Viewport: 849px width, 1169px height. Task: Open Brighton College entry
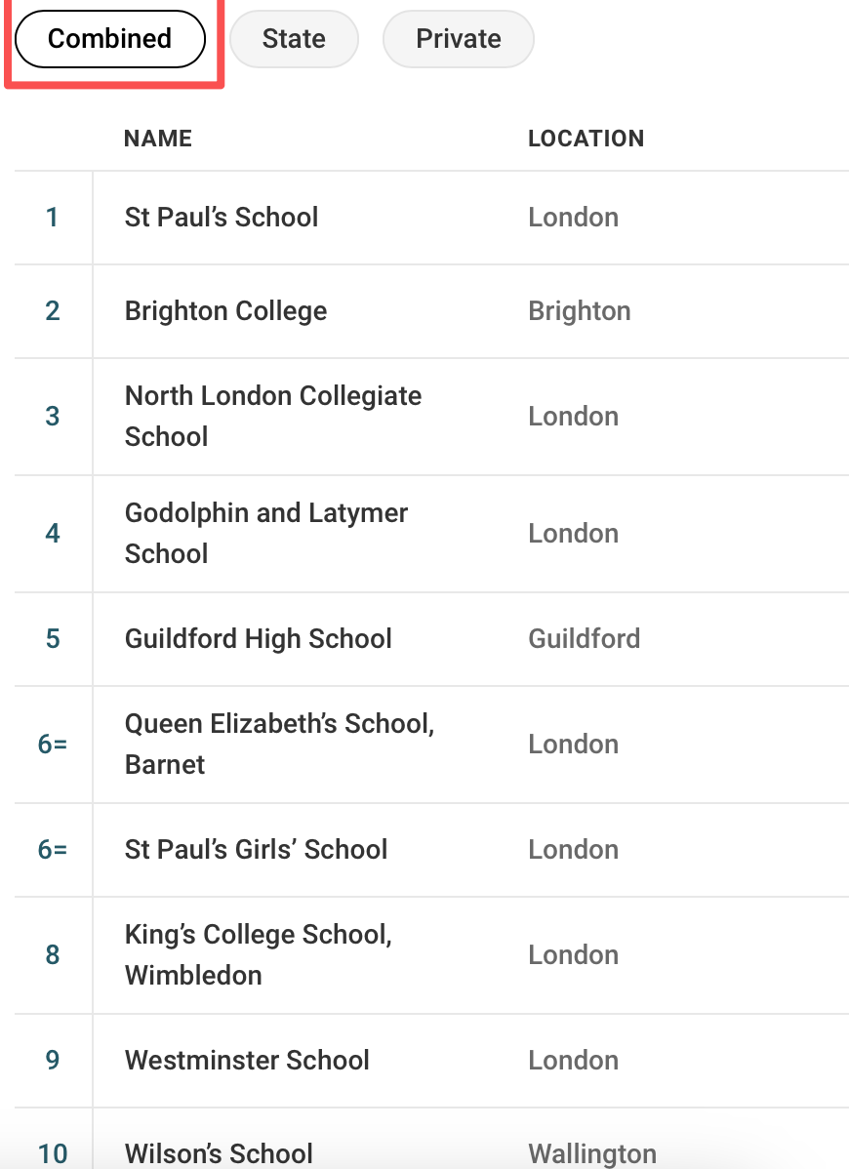tap(225, 311)
